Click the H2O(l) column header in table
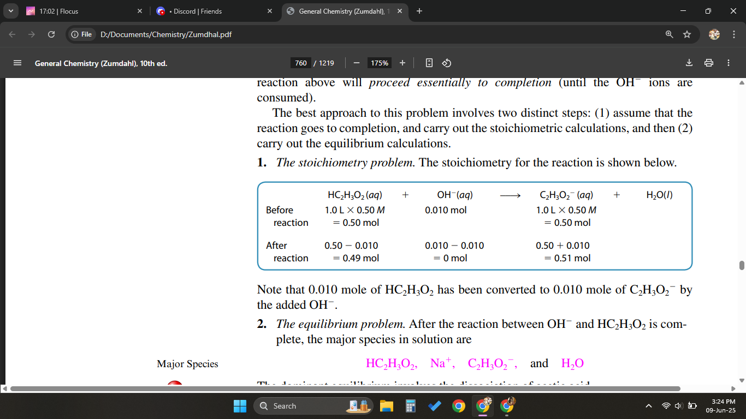Screen dimensions: 746x419 click(x=659, y=195)
